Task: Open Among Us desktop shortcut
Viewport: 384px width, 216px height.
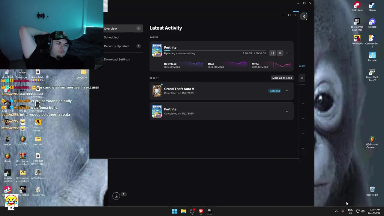Action: [x=357, y=40]
